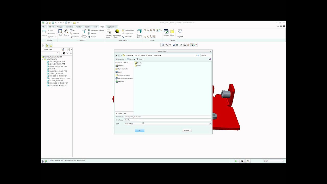327x184 pixels.
Task: Select 01_LESSON_A_REV_1.PRT in the Model Tree
Action: pos(59,78)
